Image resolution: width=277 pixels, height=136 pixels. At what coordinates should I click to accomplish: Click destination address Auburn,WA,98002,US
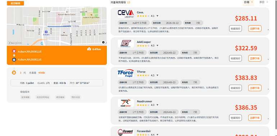[29, 59]
